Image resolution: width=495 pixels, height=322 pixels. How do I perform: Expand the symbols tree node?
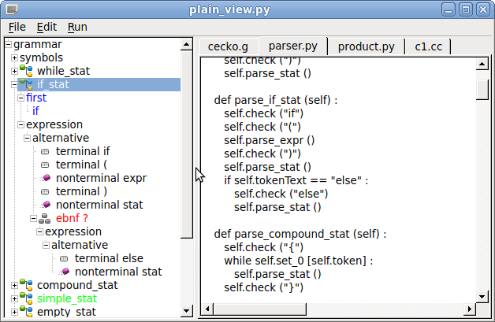point(14,57)
